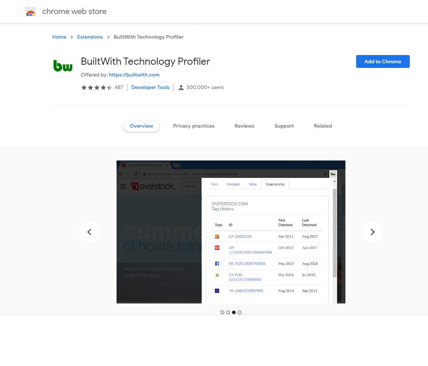428x366 pixels.
Task: Click chevron between Home and Extensions breadcrumb
Action: coord(72,37)
